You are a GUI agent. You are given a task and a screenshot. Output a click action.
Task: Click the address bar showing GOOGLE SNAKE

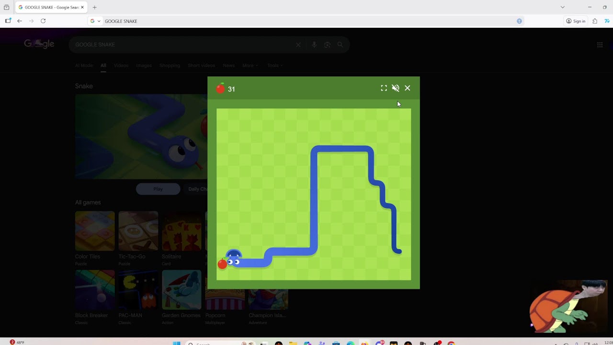(x=306, y=21)
